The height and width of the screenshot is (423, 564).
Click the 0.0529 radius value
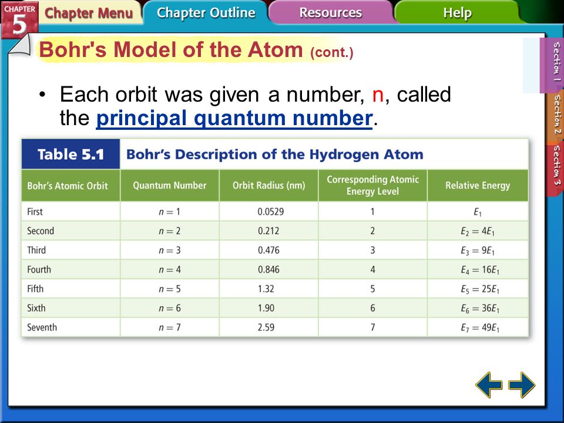coord(270,211)
